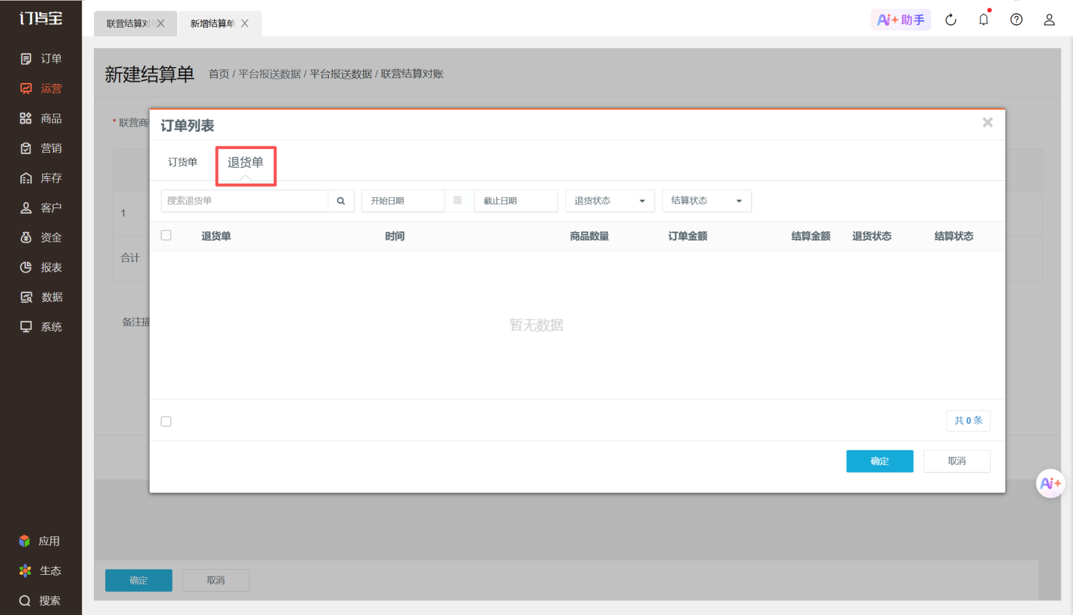Click the 搜索退货单 input field
The image size is (1073, 615).
245,201
